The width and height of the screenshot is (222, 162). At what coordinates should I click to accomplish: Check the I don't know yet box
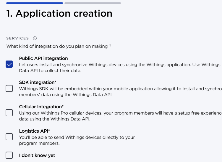tap(9, 155)
